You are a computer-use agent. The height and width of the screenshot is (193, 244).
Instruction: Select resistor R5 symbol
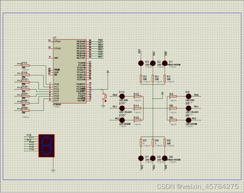(173, 108)
